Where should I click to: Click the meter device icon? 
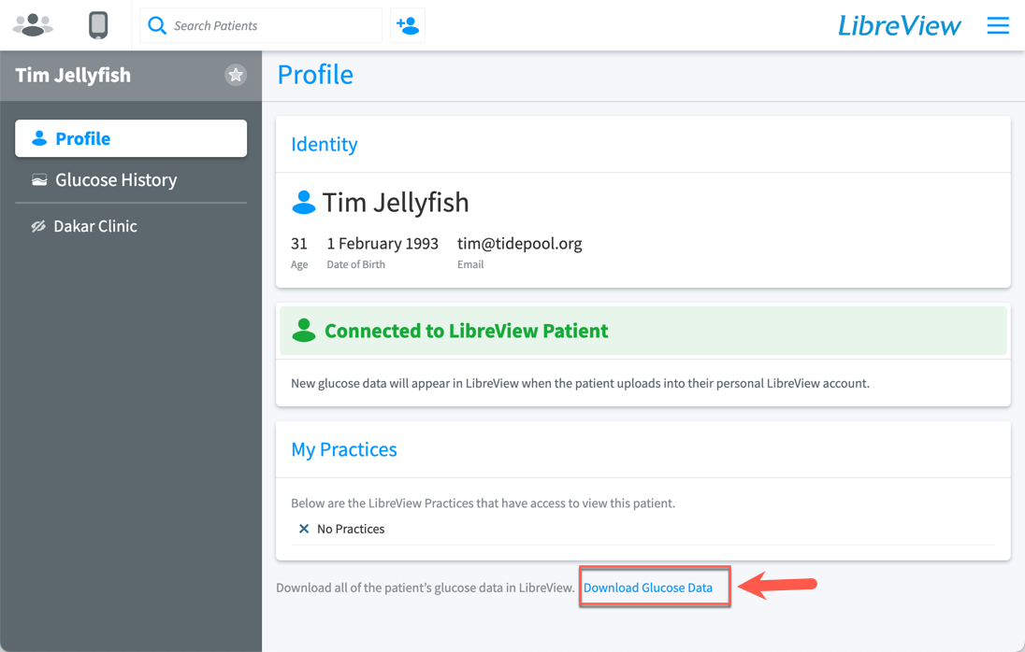click(x=98, y=25)
